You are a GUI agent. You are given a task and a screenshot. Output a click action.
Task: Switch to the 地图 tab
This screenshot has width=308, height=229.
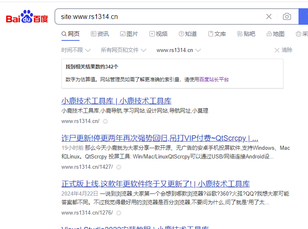pyautogui.click(x=275, y=34)
